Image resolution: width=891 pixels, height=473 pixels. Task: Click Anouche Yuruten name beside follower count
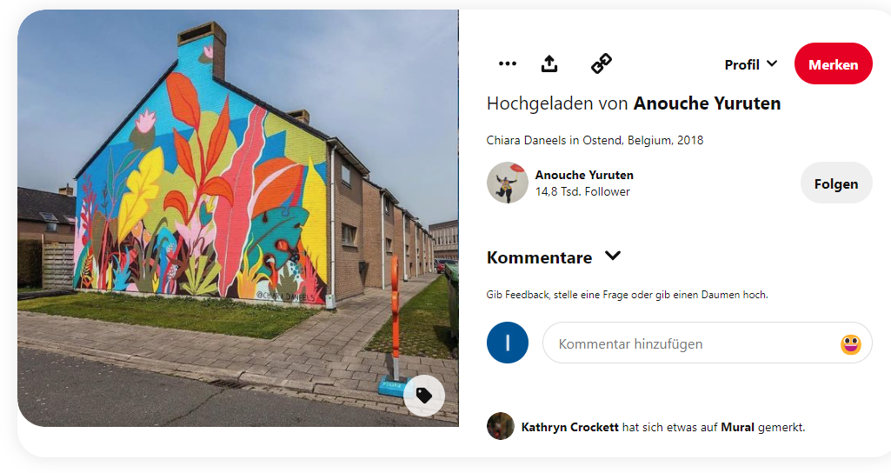point(584,175)
